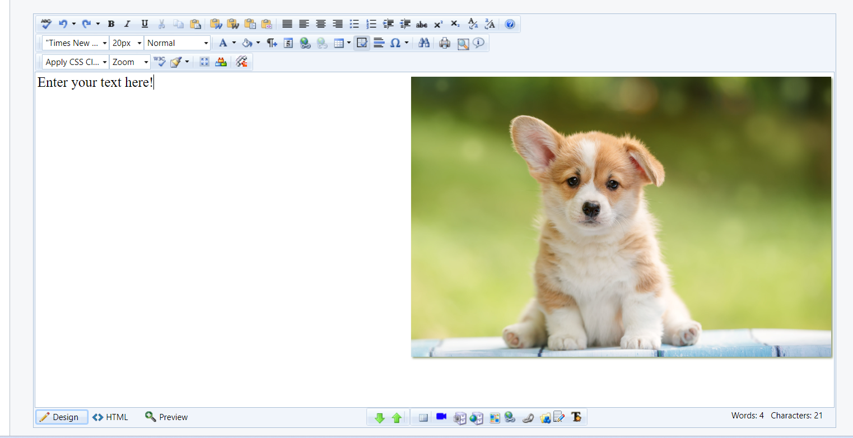Switch to Design mode tab
The height and width of the screenshot is (438, 853).
[62, 417]
